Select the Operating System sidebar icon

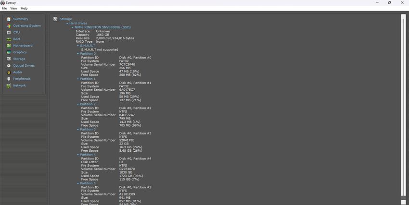(9, 26)
